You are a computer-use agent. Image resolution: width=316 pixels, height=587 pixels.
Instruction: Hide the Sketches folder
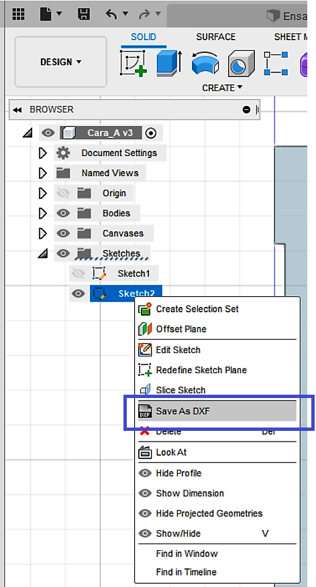tap(63, 253)
